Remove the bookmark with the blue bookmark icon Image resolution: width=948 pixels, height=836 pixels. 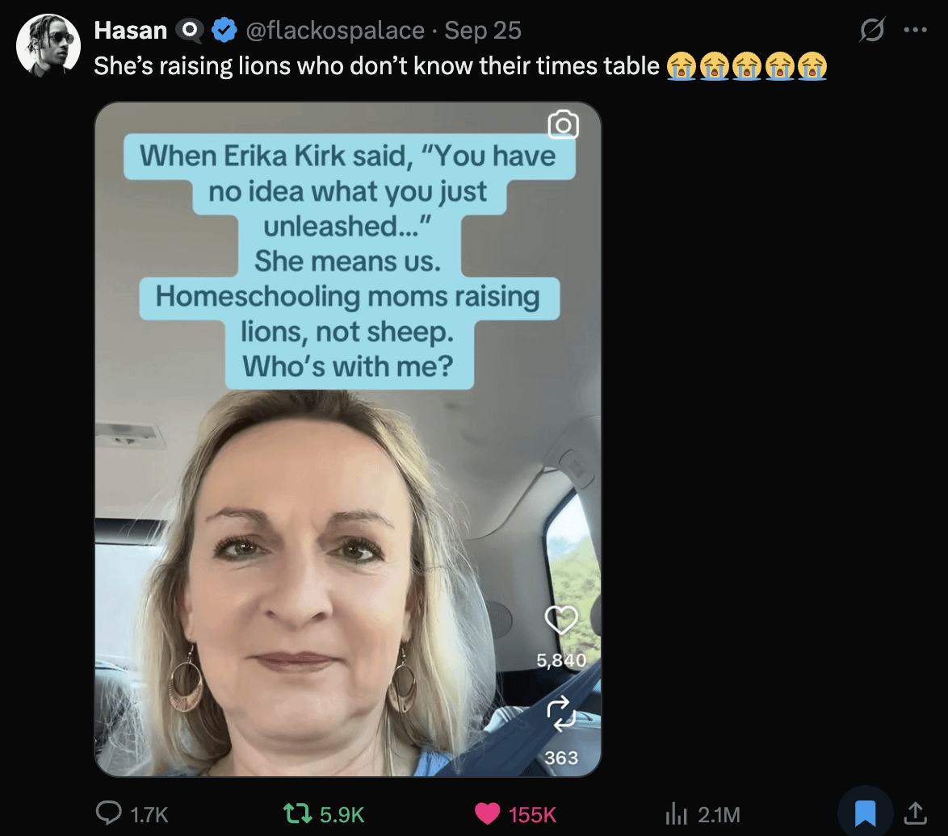point(865,813)
